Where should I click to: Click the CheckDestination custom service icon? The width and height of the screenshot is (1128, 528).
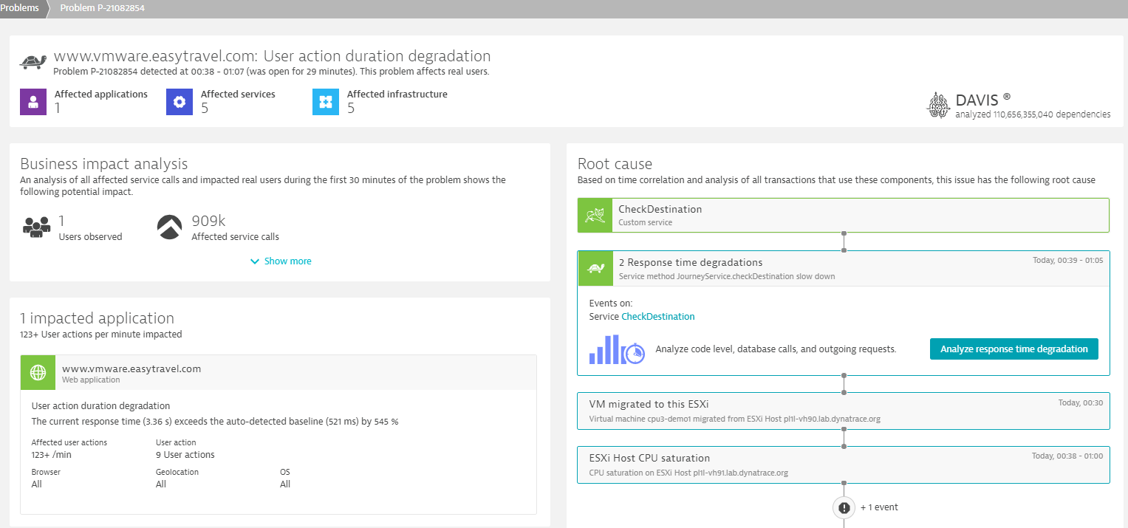595,215
